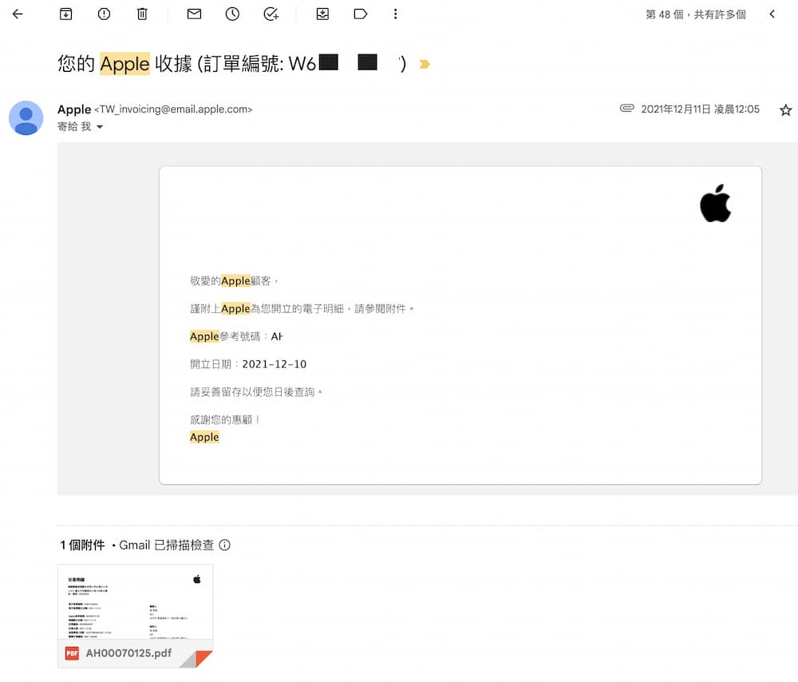Click the 1 個附件 attachment count label
This screenshot has height=682, width=798.
tap(82, 545)
